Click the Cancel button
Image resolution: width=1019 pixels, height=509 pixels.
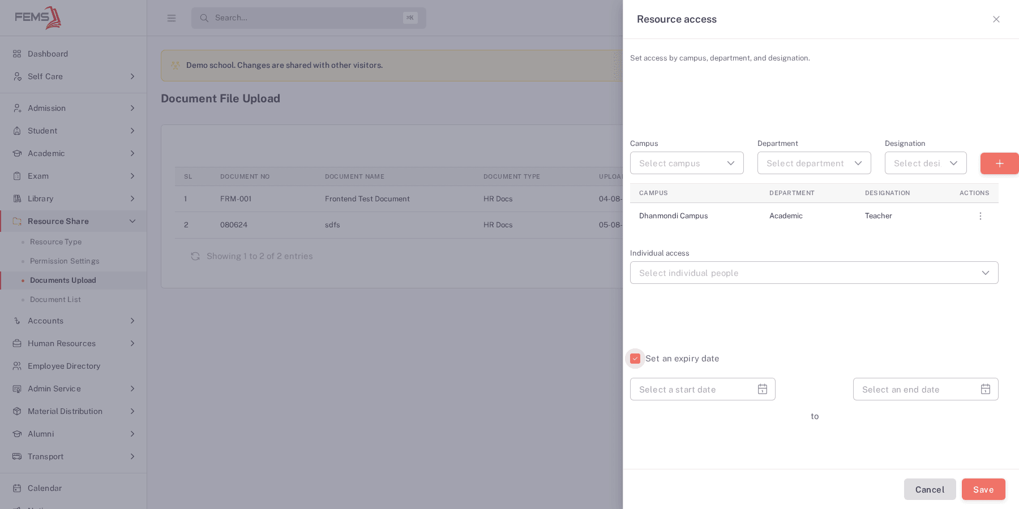pos(930,489)
